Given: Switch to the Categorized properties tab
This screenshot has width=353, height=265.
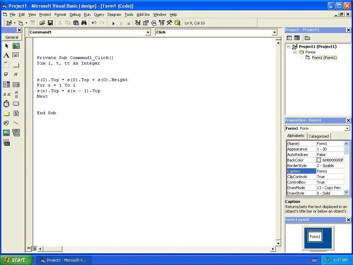Looking at the screenshot, I should 319,136.
